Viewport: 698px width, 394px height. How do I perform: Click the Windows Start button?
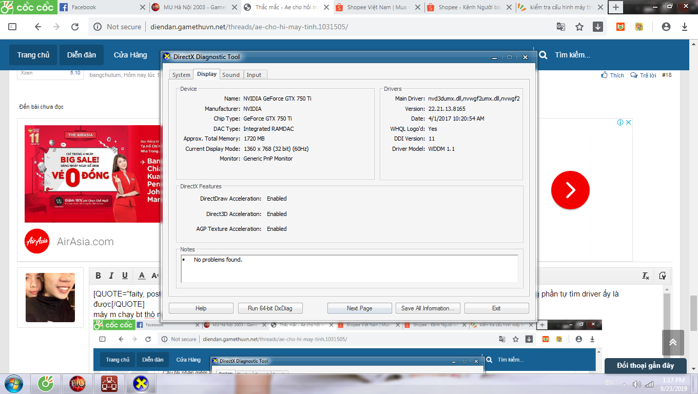pyautogui.click(x=14, y=383)
